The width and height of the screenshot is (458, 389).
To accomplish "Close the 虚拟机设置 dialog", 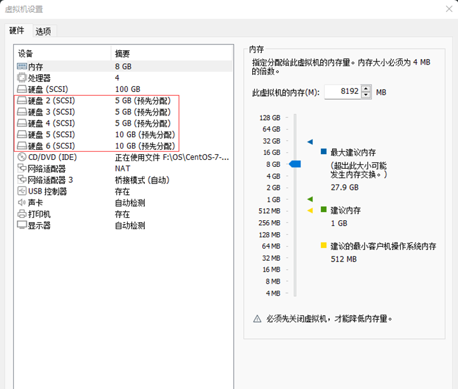I will coord(449,9).
